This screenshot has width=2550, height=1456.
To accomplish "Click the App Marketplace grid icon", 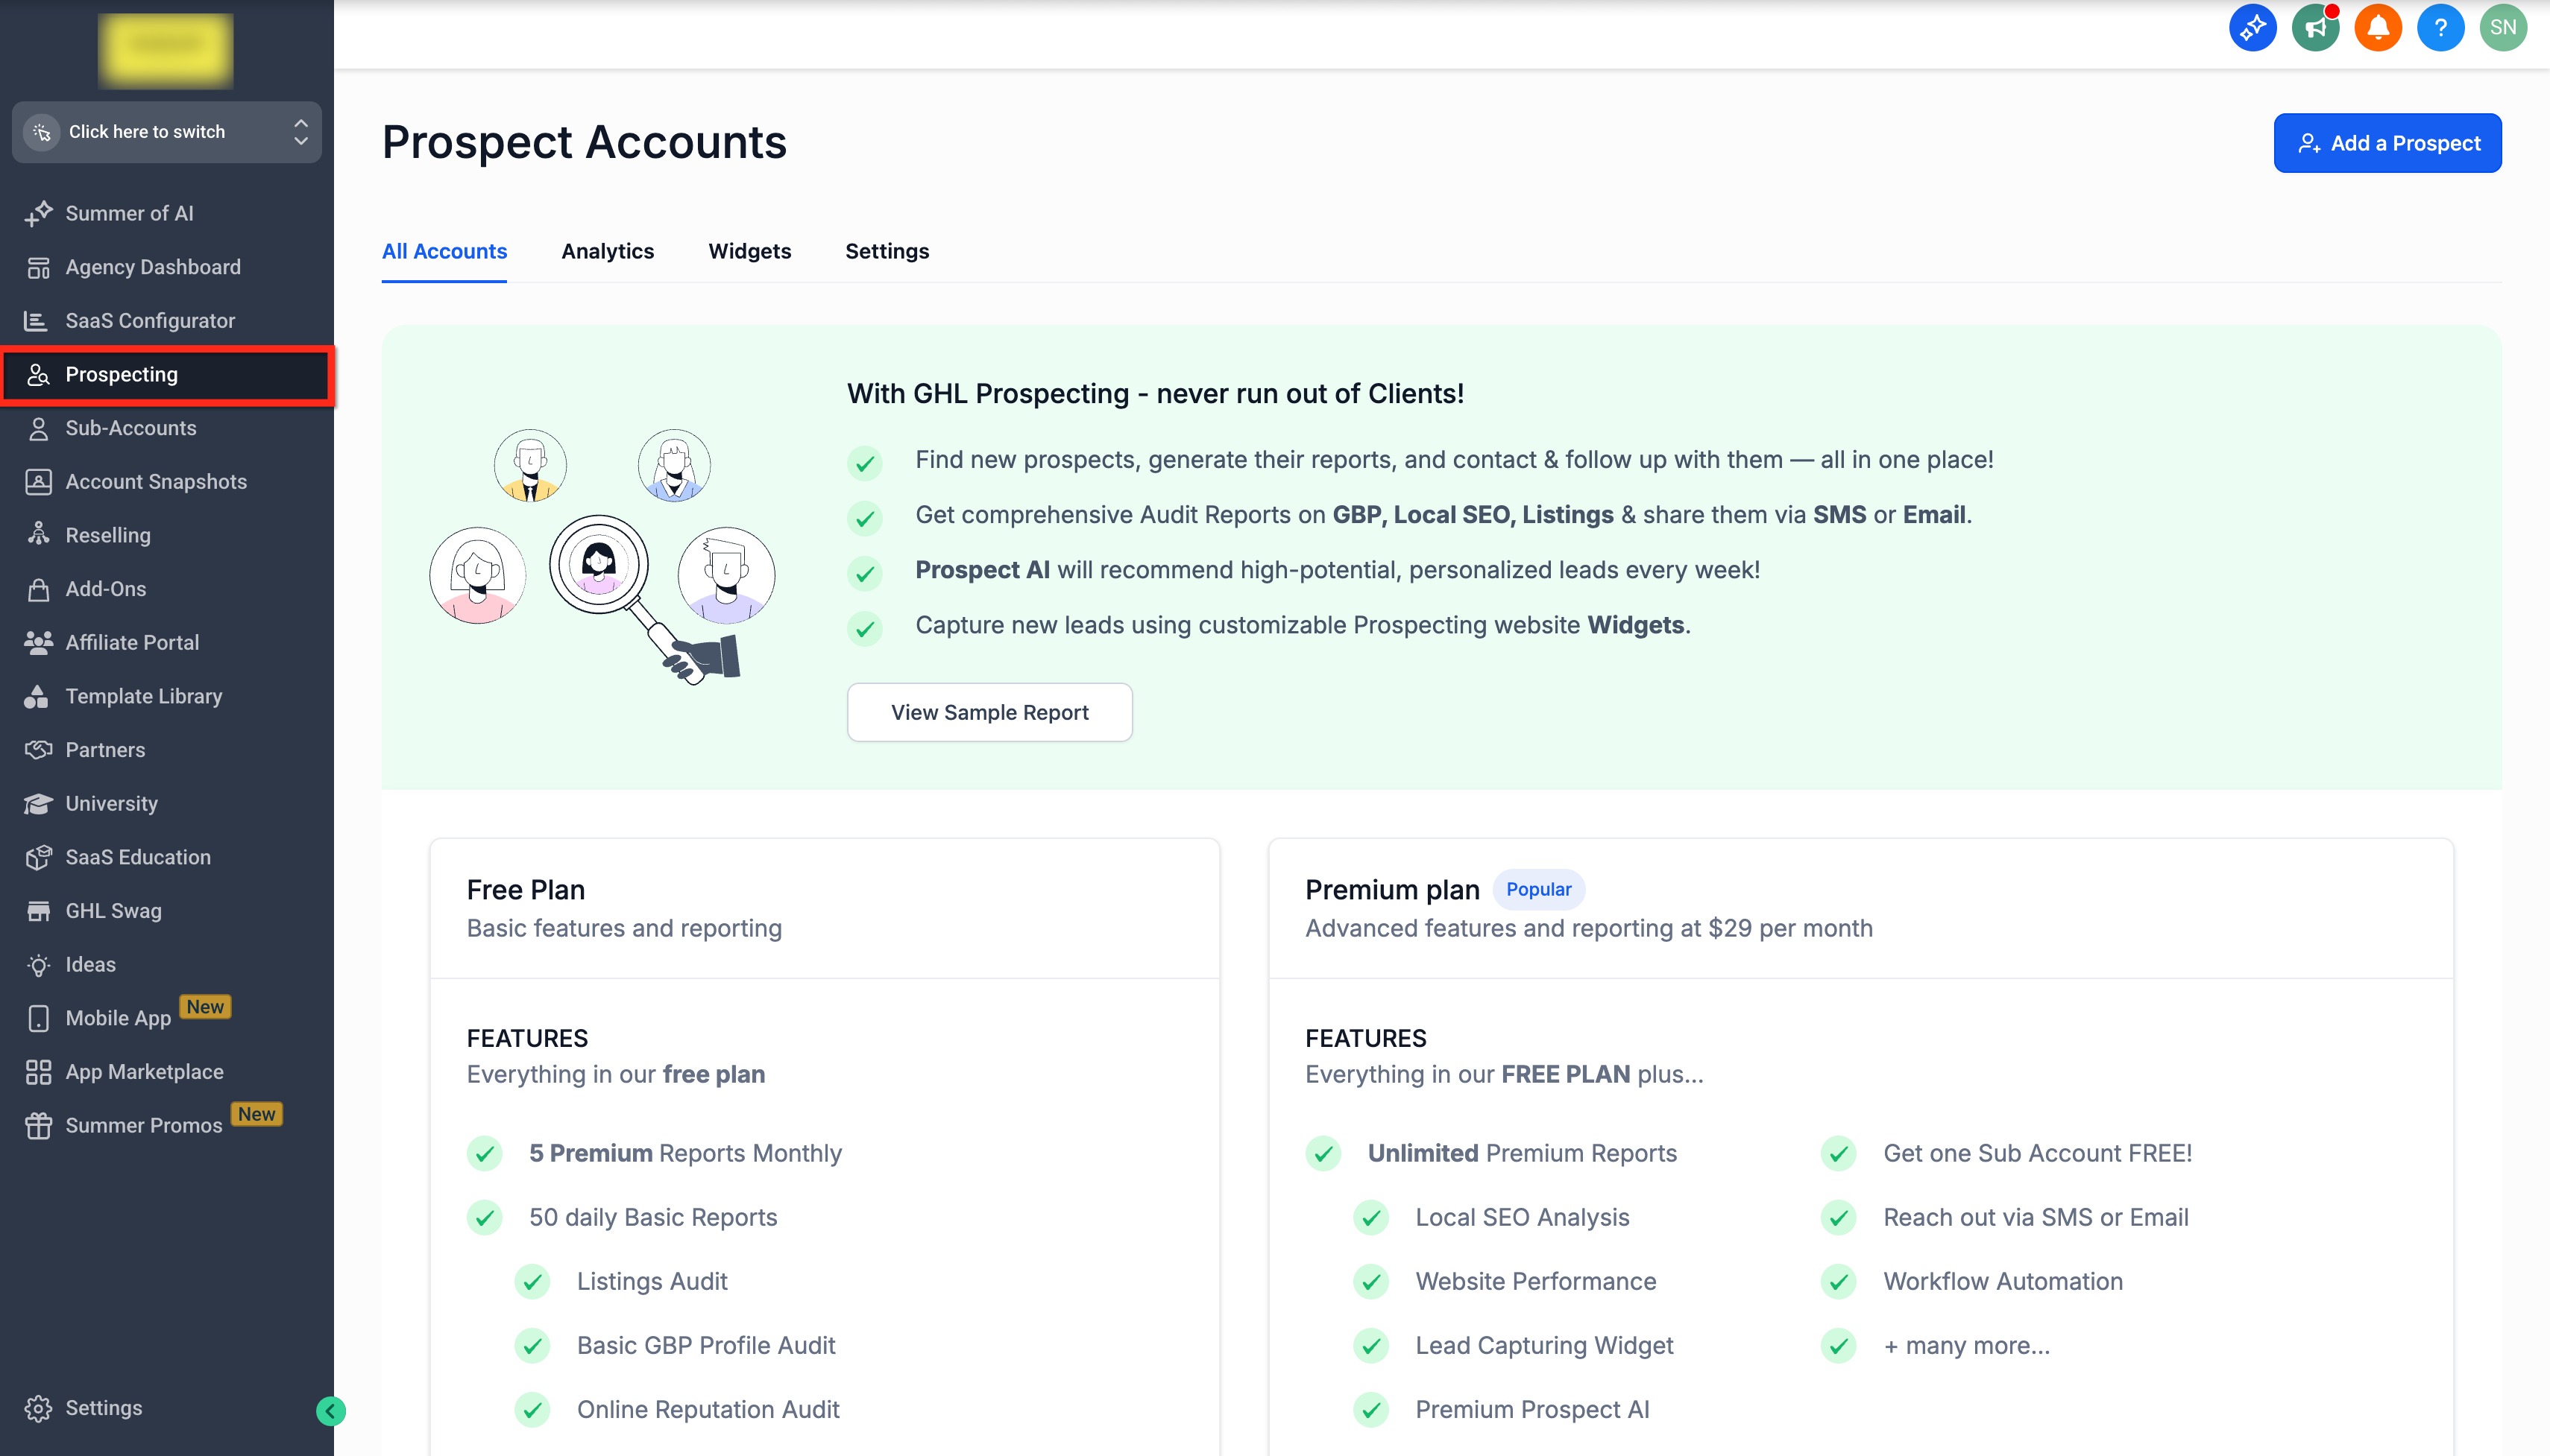I will pyautogui.click(x=38, y=1072).
